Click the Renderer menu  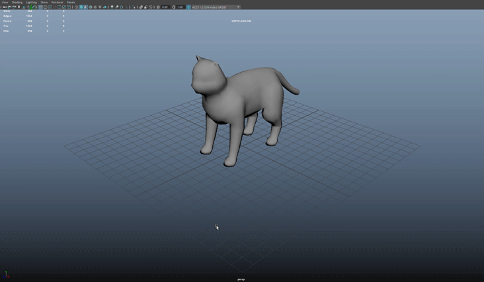(x=58, y=2)
